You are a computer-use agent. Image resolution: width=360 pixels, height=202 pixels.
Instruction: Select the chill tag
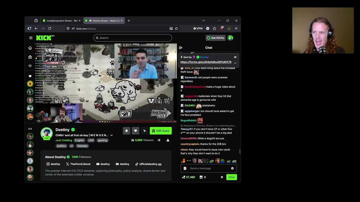pos(91,140)
